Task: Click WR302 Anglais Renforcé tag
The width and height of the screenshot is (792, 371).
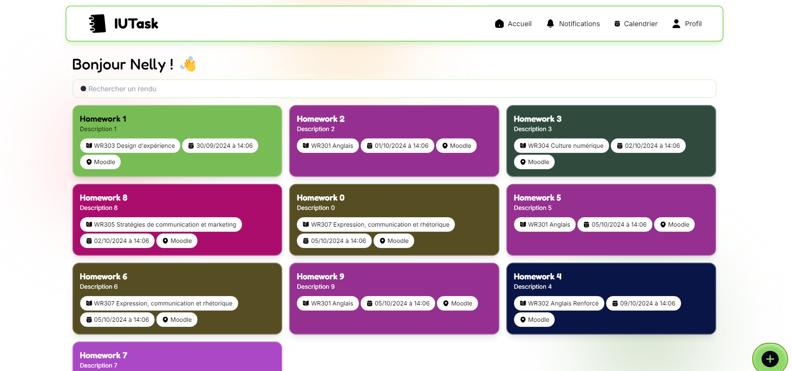Action: click(559, 303)
